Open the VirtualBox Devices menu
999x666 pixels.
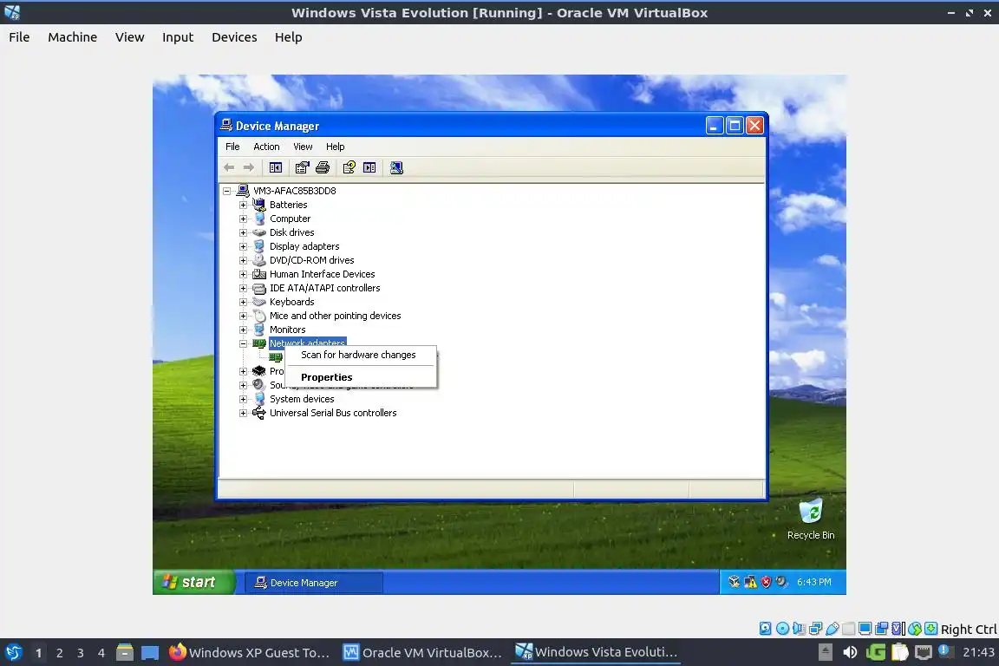(x=234, y=37)
